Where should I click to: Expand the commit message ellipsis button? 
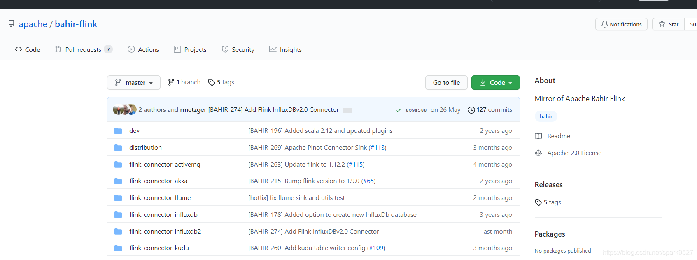(347, 110)
